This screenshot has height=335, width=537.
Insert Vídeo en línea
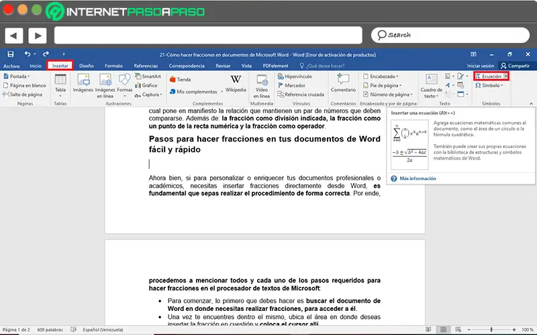click(262, 86)
